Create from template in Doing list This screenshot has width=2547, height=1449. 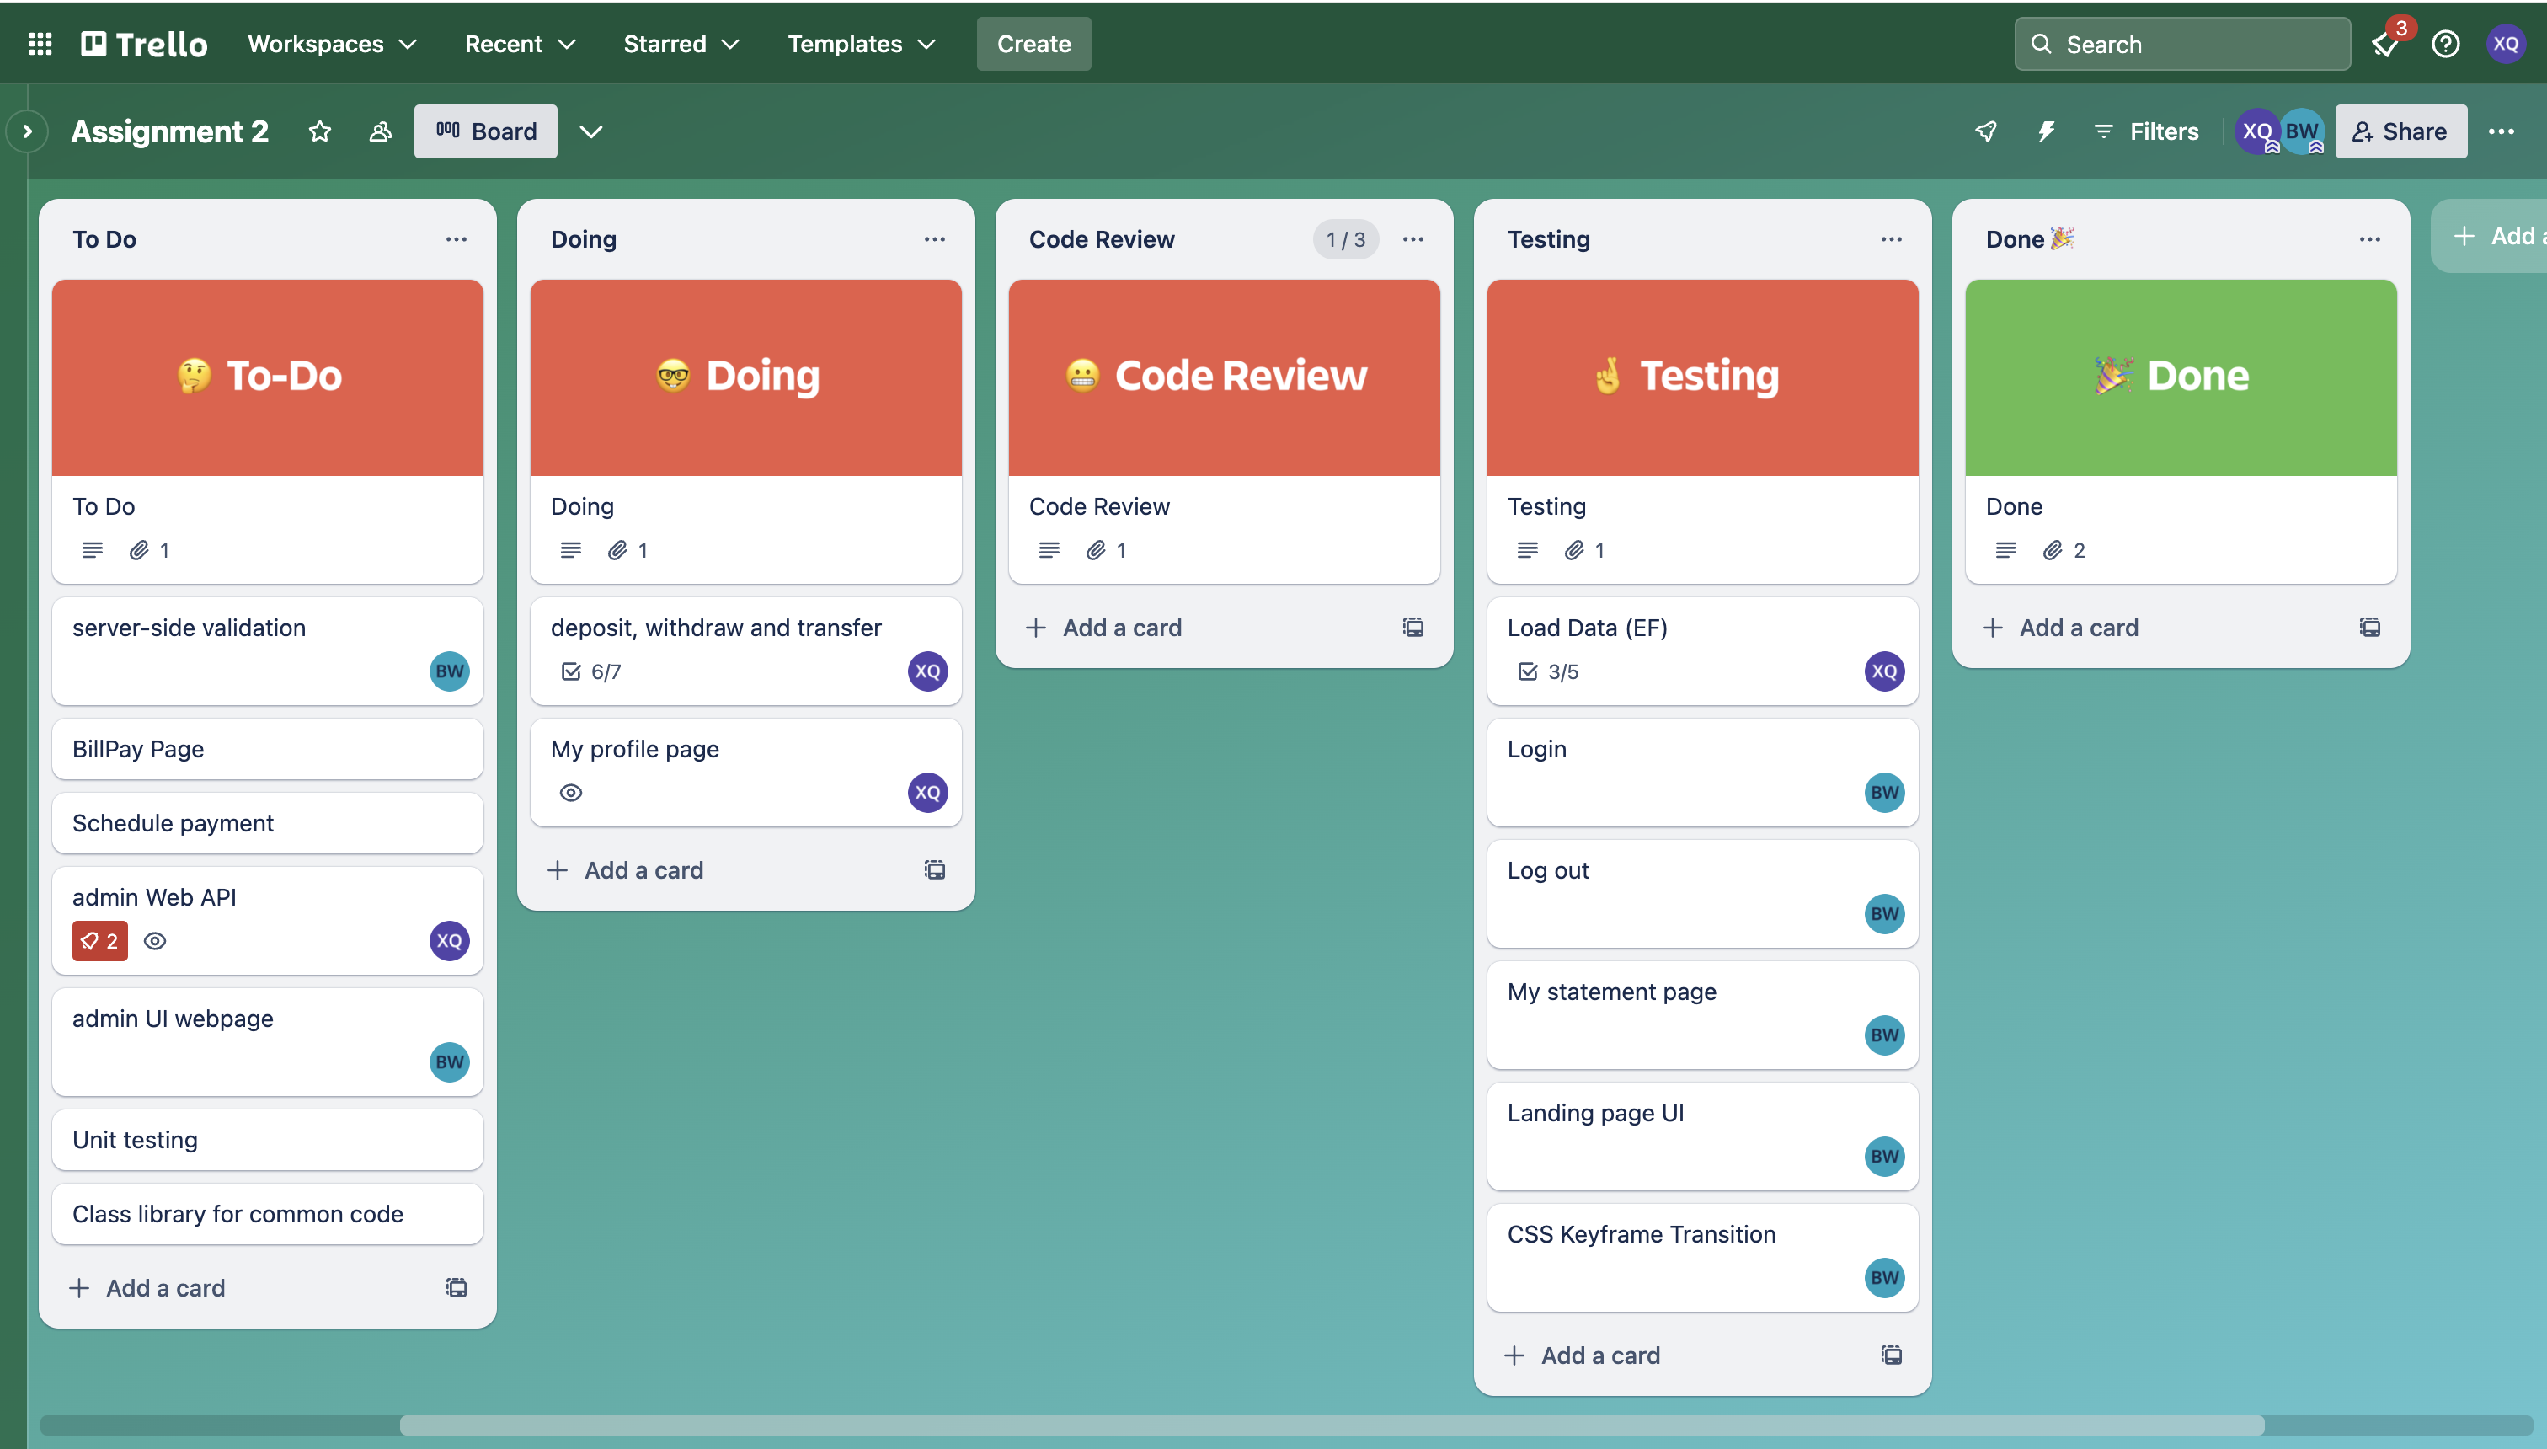[x=934, y=869]
